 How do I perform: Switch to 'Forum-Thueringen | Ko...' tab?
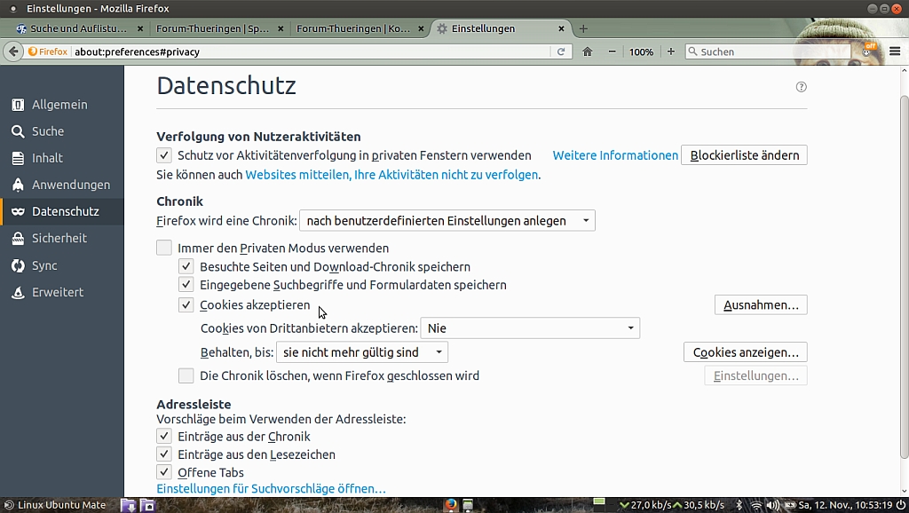352,28
